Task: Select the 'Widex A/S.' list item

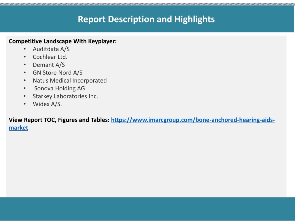Action: (x=47, y=104)
